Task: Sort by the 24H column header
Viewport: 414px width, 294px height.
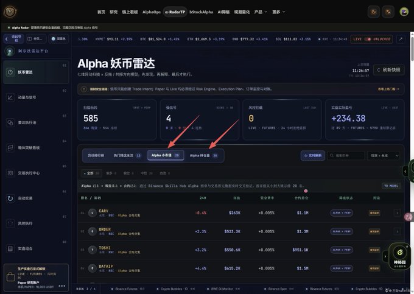Action: 203,198
